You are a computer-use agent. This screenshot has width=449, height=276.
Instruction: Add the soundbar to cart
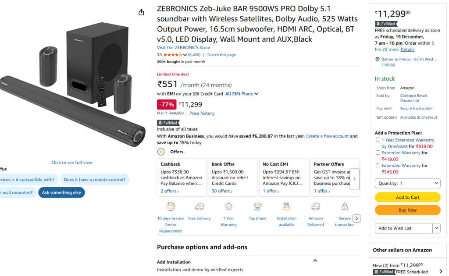coord(407,197)
